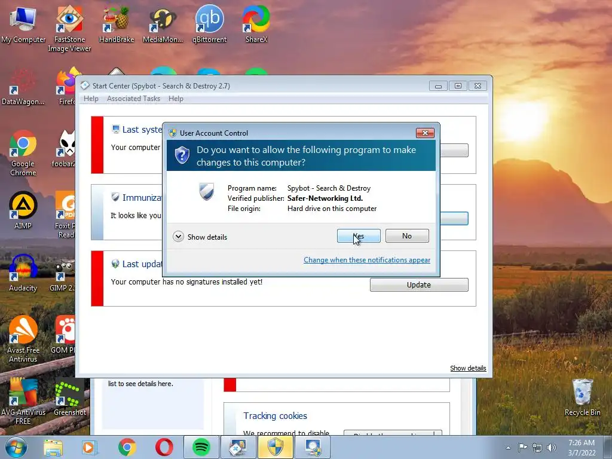Switch to the Spybot system scan taskbar button
This screenshot has width=612, height=459.
(x=313, y=447)
